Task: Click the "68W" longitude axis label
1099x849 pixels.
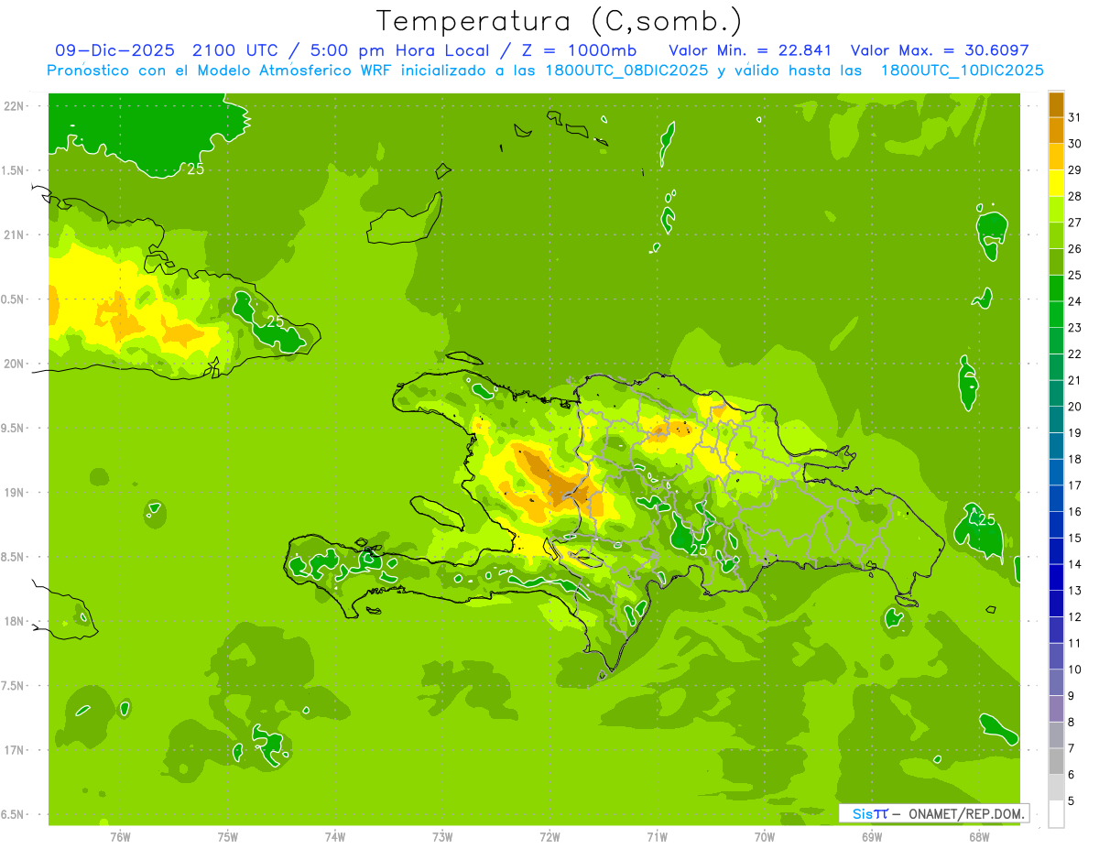Action: (979, 836)
